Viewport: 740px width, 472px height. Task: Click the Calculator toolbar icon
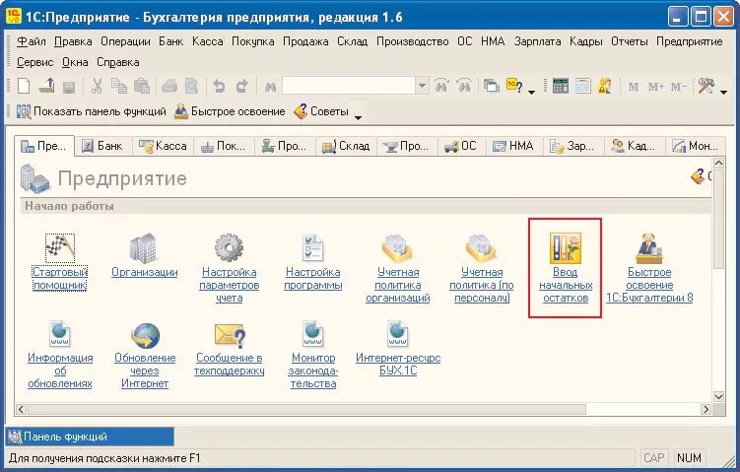(x=560, y=86)
